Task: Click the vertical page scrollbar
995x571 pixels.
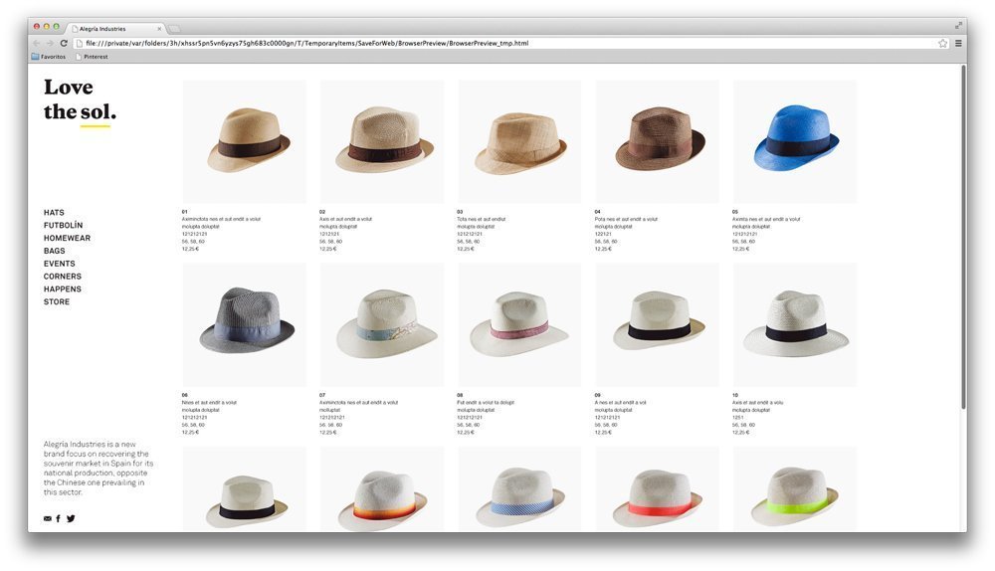Action: tap(963, 239)
